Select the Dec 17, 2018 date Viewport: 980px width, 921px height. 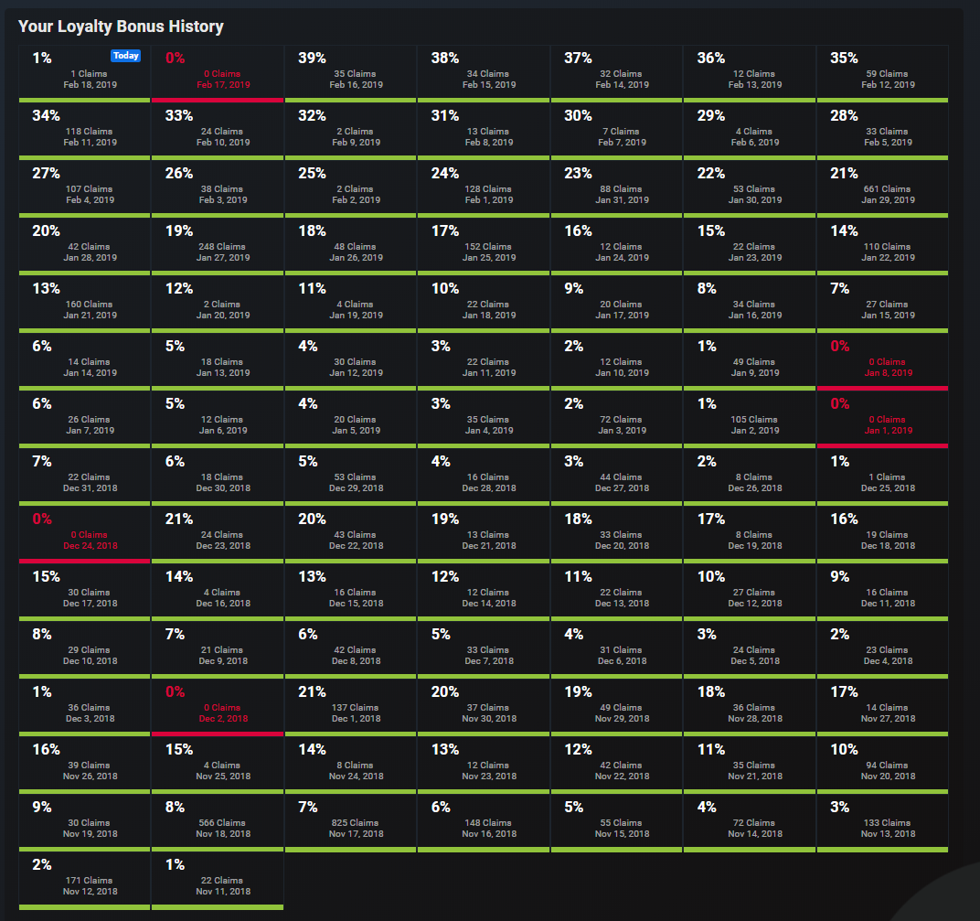pos(90,604)
